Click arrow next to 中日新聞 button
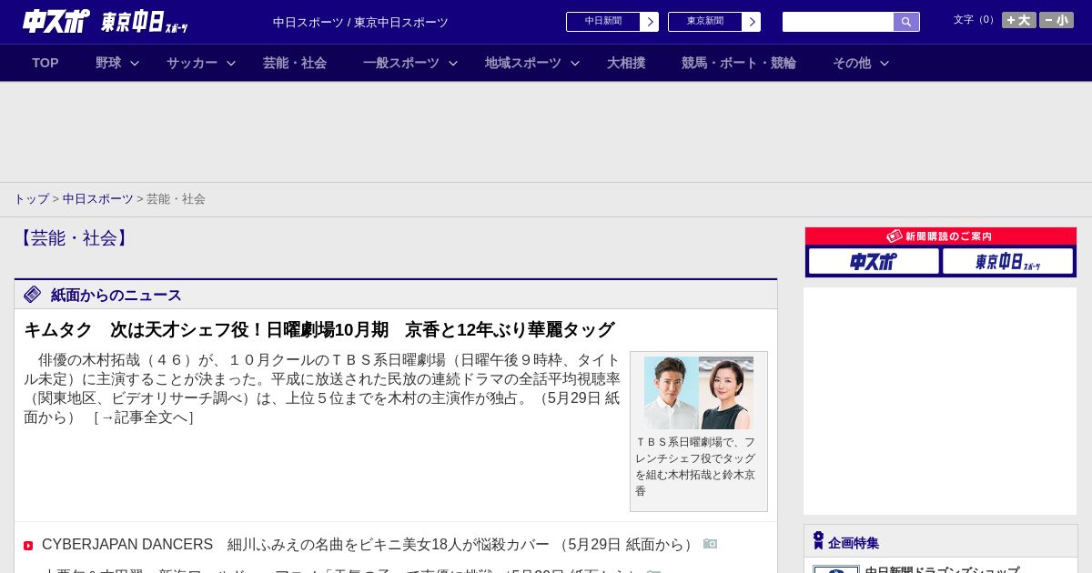The width and height of the screenshot is (1092, 573). pyautogui.click(x=649, y=22)
